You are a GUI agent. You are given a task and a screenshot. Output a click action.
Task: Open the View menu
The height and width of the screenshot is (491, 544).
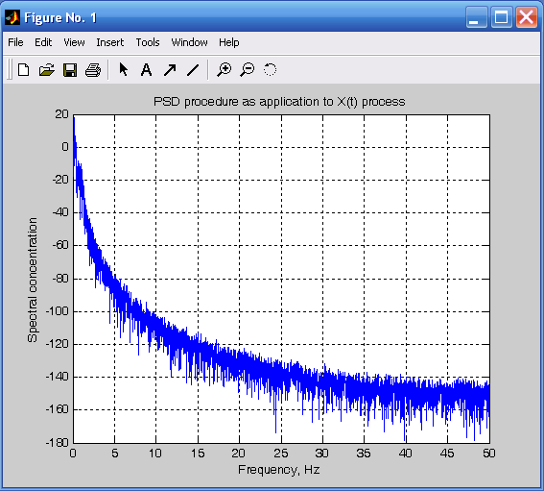pyautogui.click(x=74, y=42)
